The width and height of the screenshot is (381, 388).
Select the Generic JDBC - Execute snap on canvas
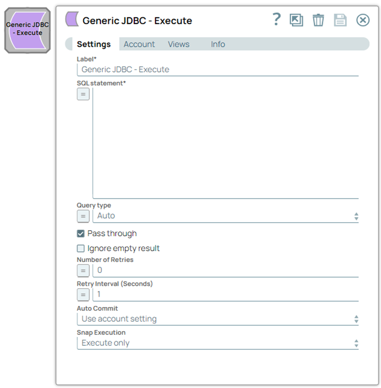(x=27, y=30)
